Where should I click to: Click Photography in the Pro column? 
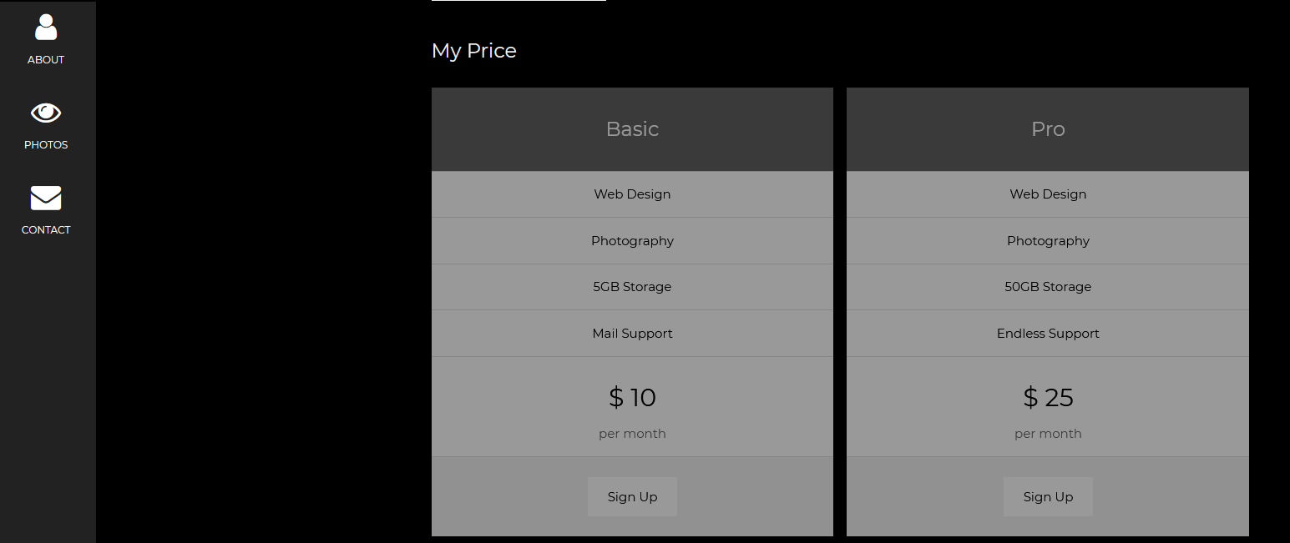click(x=1048, y=240)
